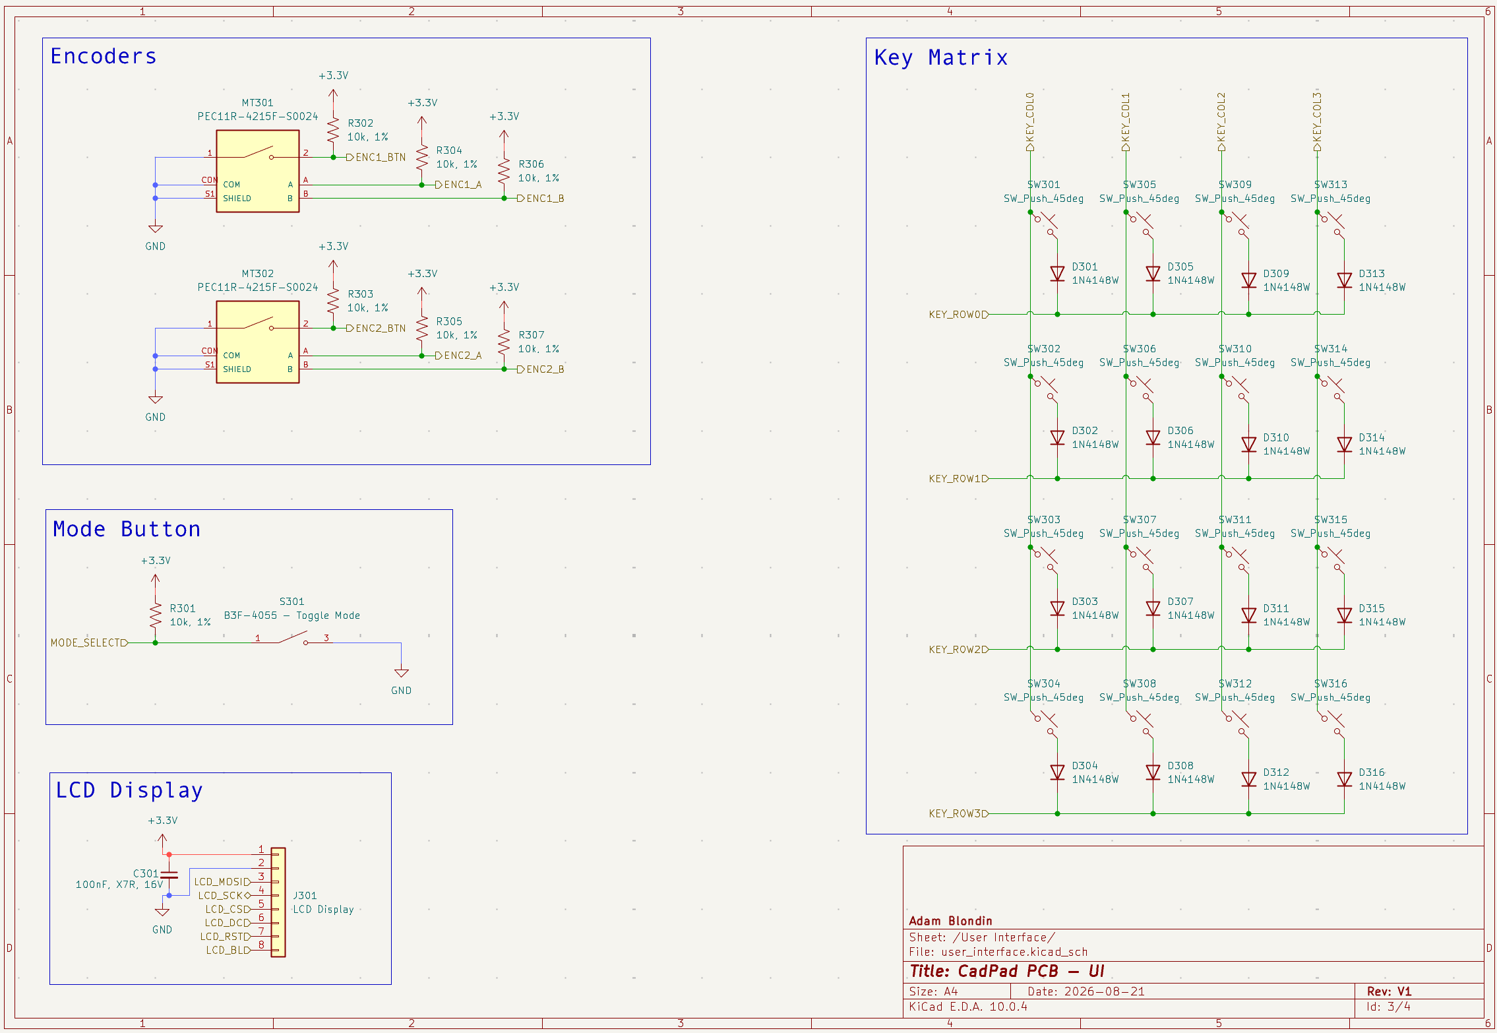Select the MODE_SELECT hierarchical label

pyautogui.click(x=89, y=642)
